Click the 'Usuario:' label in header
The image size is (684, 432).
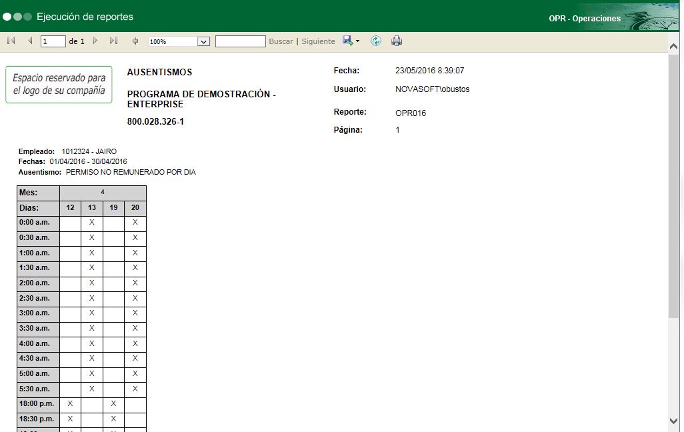(350, 89)
